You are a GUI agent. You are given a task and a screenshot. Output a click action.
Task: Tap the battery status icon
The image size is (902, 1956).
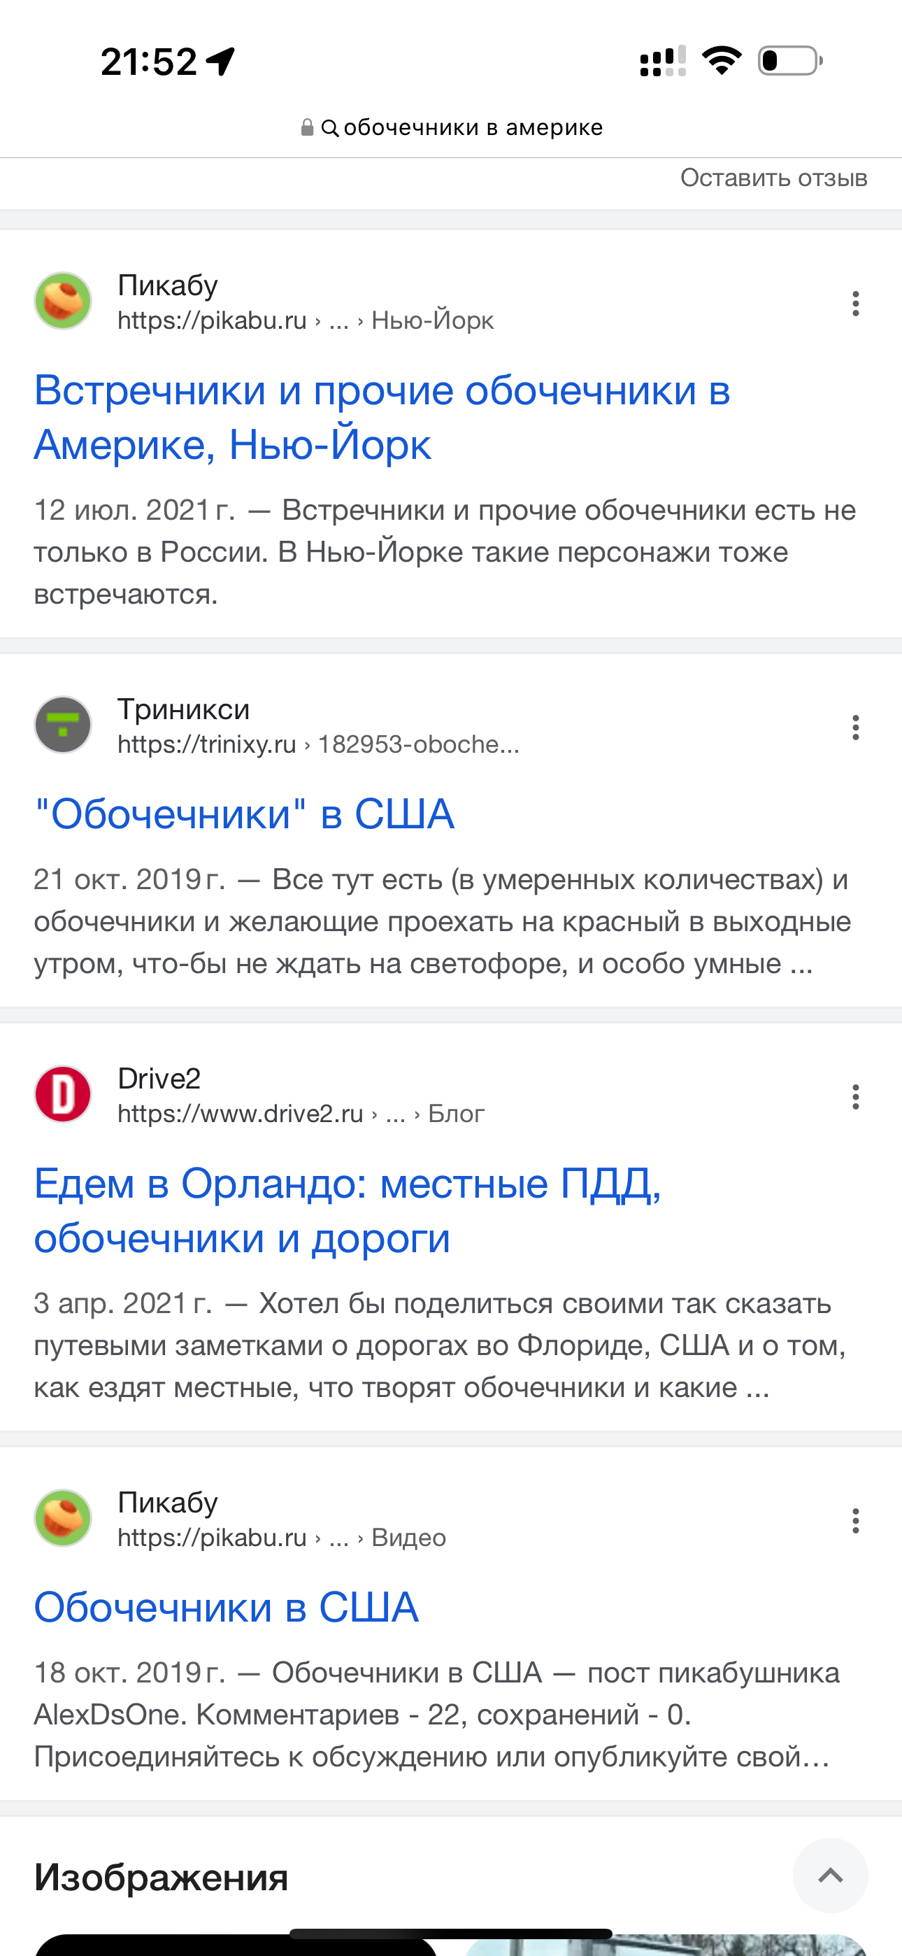coord(789,60)
